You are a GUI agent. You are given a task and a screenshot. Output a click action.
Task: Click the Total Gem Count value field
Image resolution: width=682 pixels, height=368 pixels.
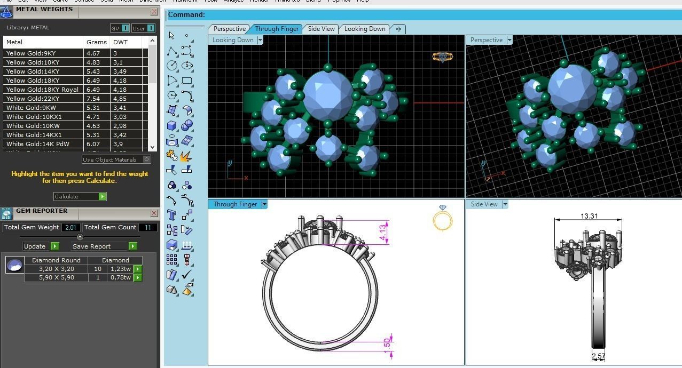[148, 227]
